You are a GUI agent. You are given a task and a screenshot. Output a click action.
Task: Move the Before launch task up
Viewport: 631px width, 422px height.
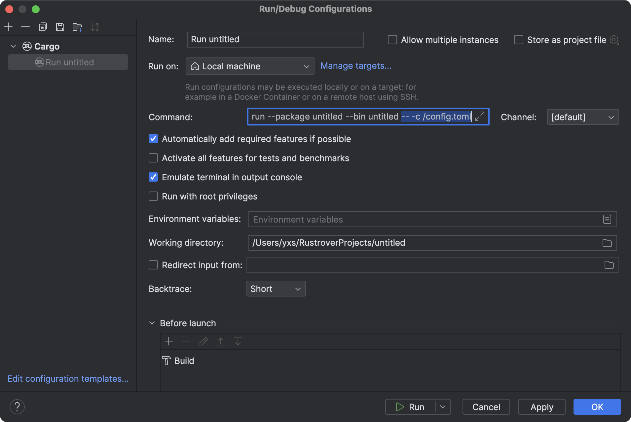[221, 341]
